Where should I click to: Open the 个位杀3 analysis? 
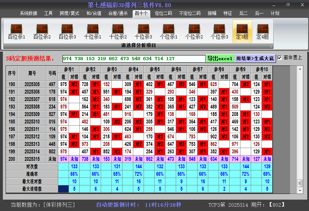(219, 31)
